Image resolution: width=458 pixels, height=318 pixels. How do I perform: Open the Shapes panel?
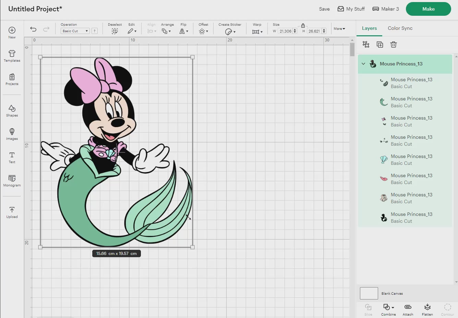coord(12,111)
